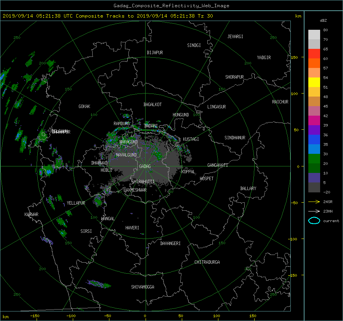Click the GOKAK city label

tap(84, 106)
